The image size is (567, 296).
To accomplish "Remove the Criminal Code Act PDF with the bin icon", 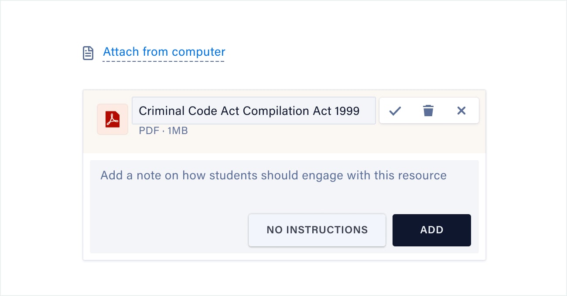I will tap(428, 111).
